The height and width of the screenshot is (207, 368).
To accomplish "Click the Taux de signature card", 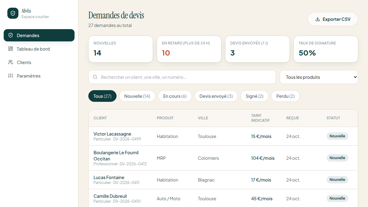I will (x=326, y=49).
